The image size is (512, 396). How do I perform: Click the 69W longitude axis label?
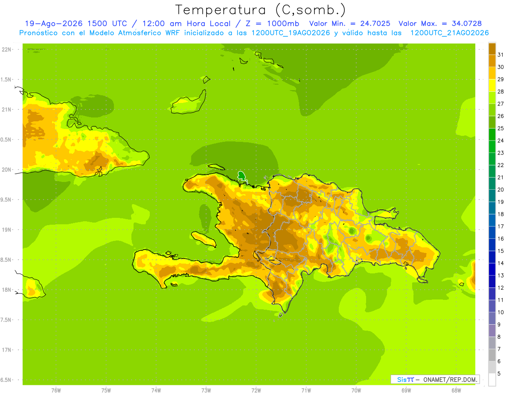coord(406,391)
